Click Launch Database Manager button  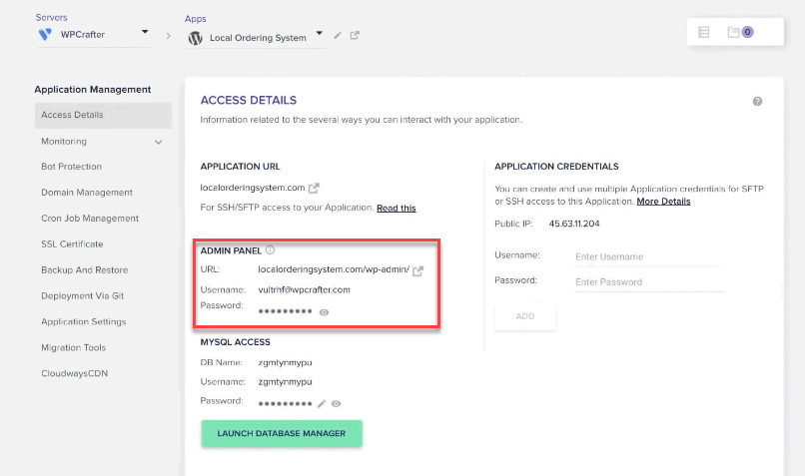pos(282,433)
